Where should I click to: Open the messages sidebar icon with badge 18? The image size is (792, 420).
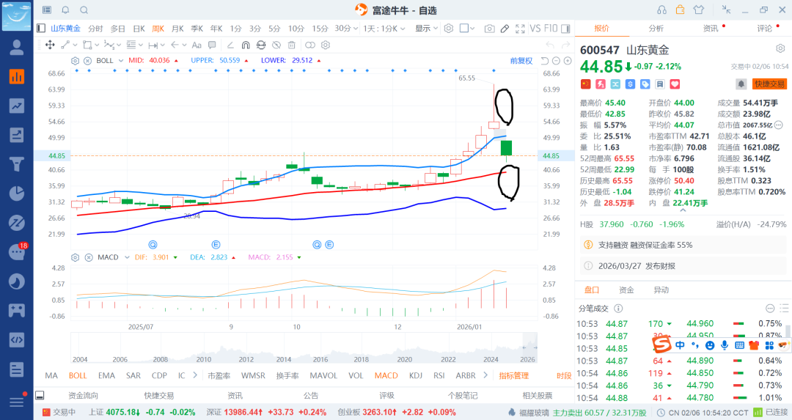pos(17,251)
